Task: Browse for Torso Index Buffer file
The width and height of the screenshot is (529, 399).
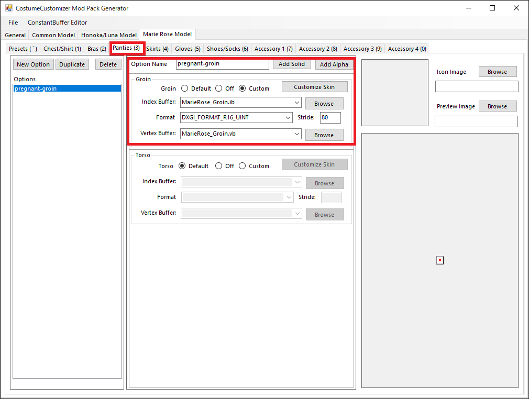Action: click(x=325, y=183)
